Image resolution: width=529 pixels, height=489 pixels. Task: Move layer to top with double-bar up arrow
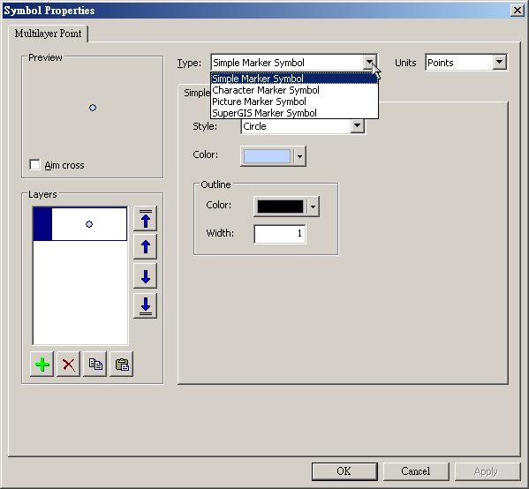(x=145, y=219)
